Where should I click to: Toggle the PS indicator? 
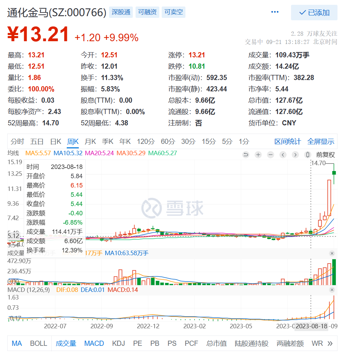[172, 343]
